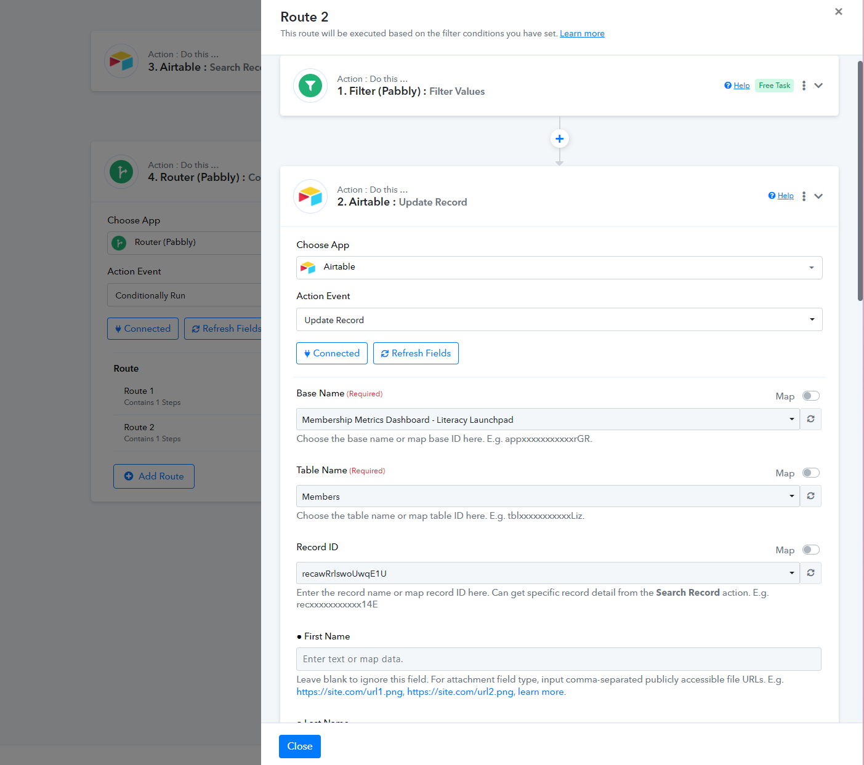Click background step title 4. Router (Pabbly)
This screenshot has height=765, width=864.
point(204,177)
